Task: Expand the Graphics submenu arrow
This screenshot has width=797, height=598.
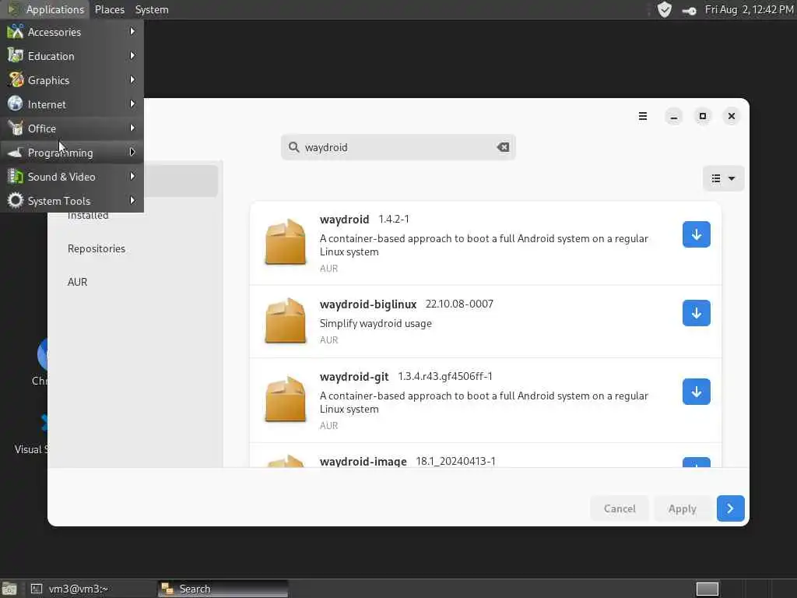Action: point(132,80)
